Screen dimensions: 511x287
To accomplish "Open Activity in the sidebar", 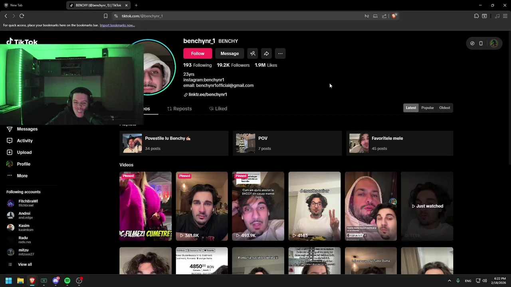I will (x=20, y=141).
